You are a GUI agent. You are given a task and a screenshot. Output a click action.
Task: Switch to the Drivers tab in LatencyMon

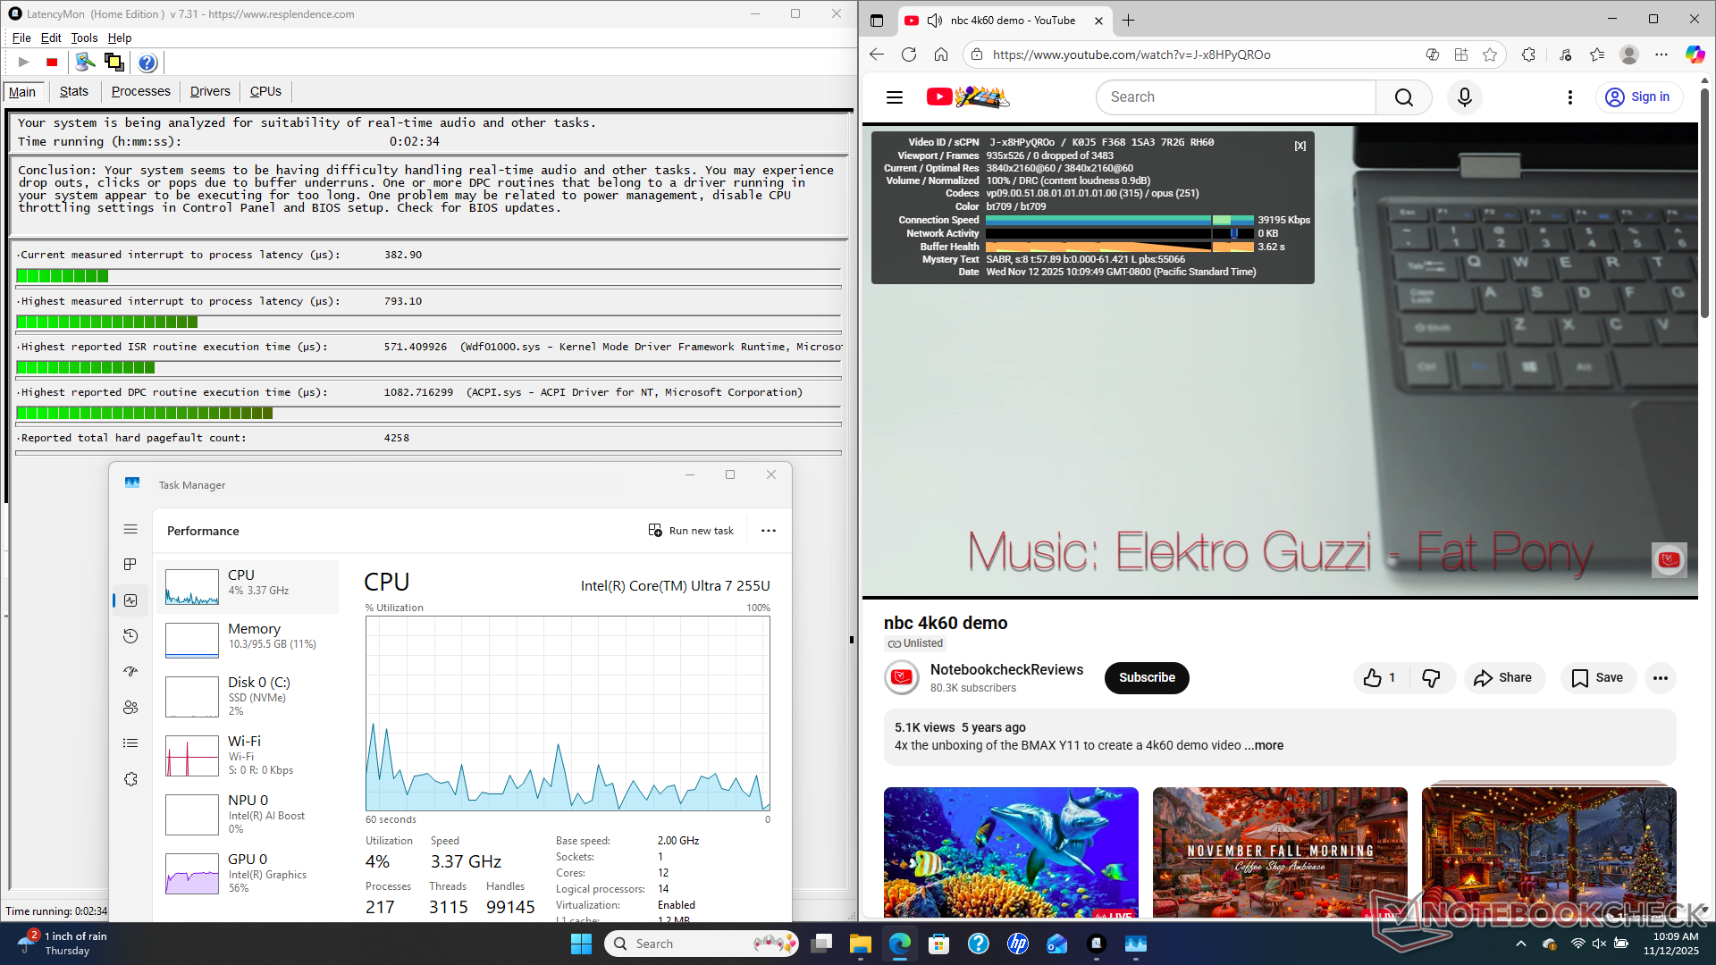[x=210, y=91]
